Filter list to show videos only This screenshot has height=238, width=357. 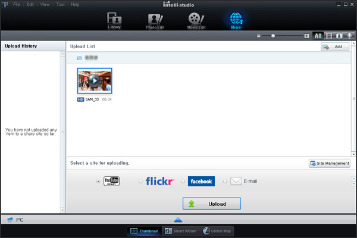tap(329, 36)
